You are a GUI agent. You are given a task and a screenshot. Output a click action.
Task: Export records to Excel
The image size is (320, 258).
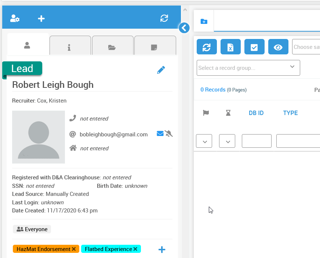[x=230, y=47]
